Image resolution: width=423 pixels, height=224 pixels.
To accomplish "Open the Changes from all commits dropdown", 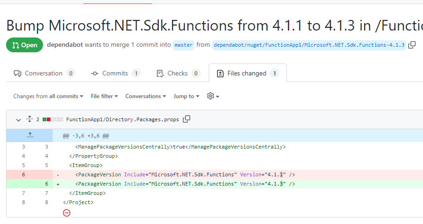I will [x=48, y=96].
